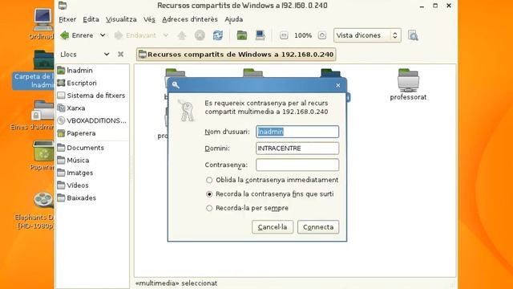The height and width of the screenshot is (289, 513).
Task: Open the Vés menu
Action: click(149, 19)
